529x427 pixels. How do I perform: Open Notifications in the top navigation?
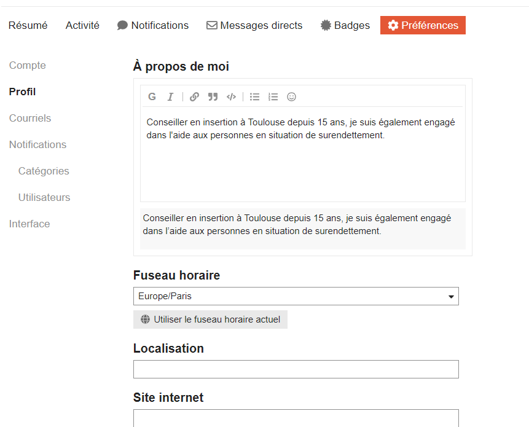(153, 25)
